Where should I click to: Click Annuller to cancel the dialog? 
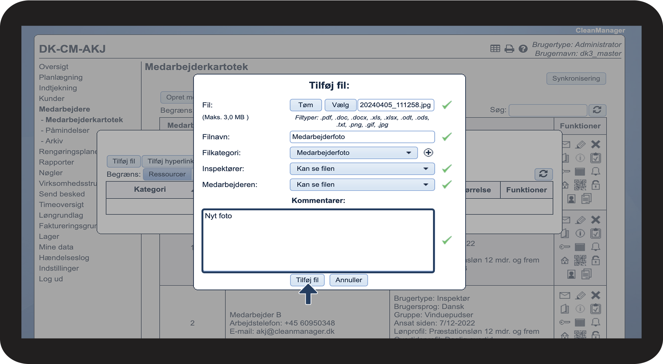(349, 280)
